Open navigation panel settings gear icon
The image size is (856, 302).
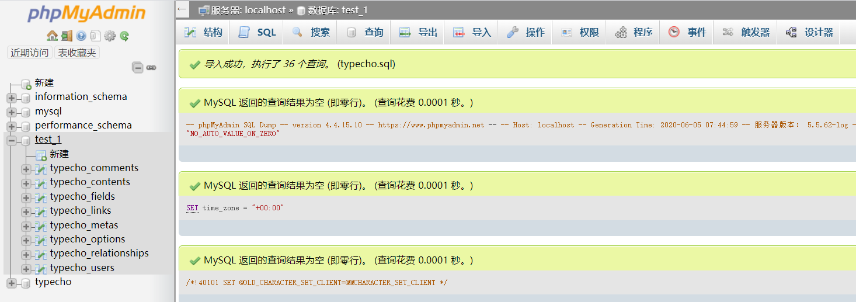[x=110, y=36]
